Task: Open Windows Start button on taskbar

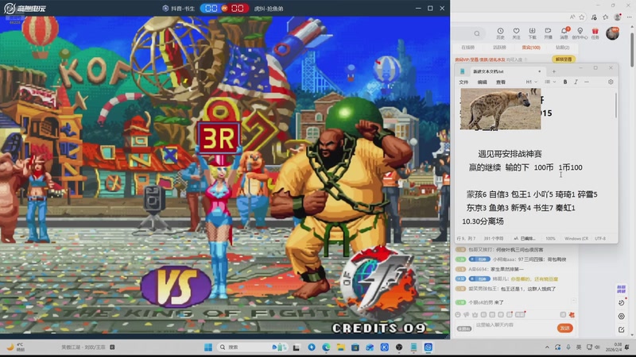Action: 208,347
